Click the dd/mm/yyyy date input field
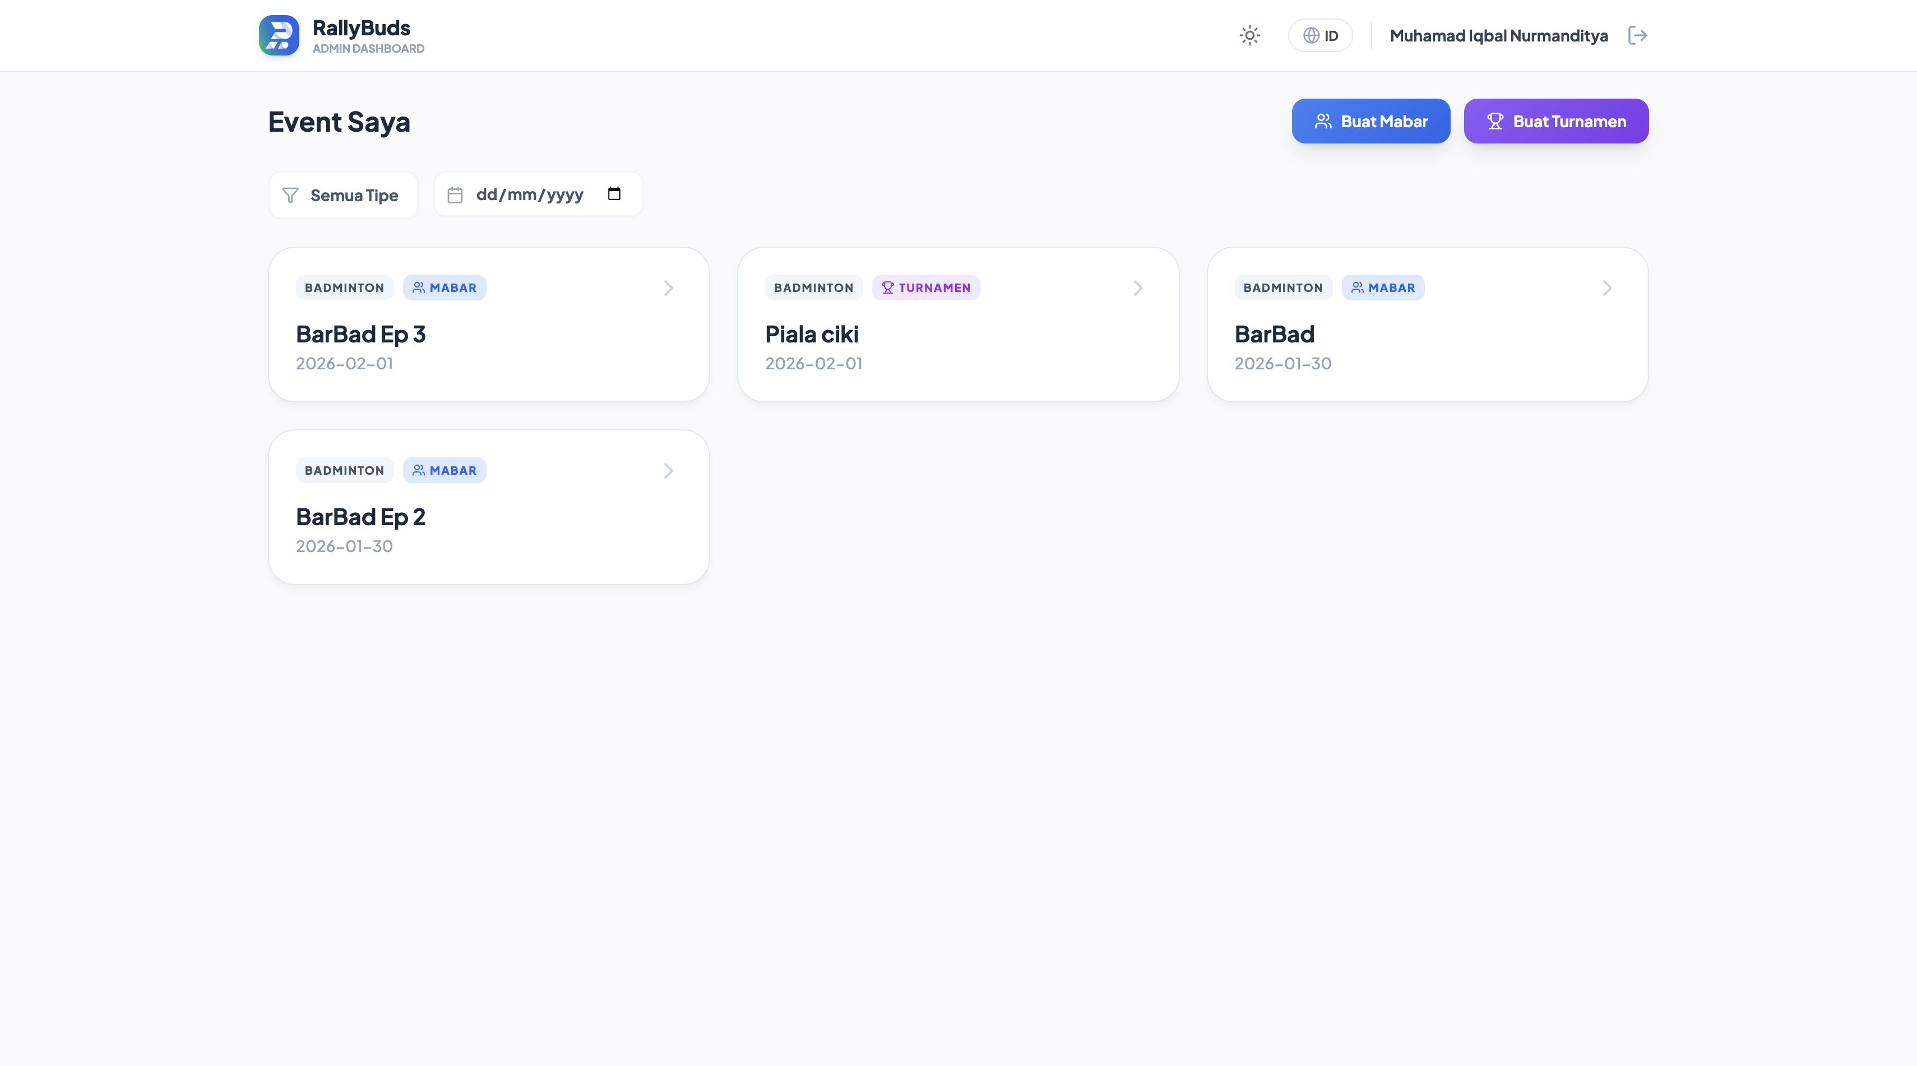Image resolution: width=1917 pixels, height=1066 pixels. [x=530, y=194]
